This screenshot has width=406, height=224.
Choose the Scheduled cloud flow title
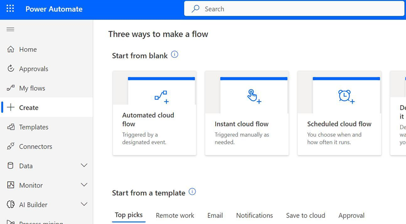point(339,124)
